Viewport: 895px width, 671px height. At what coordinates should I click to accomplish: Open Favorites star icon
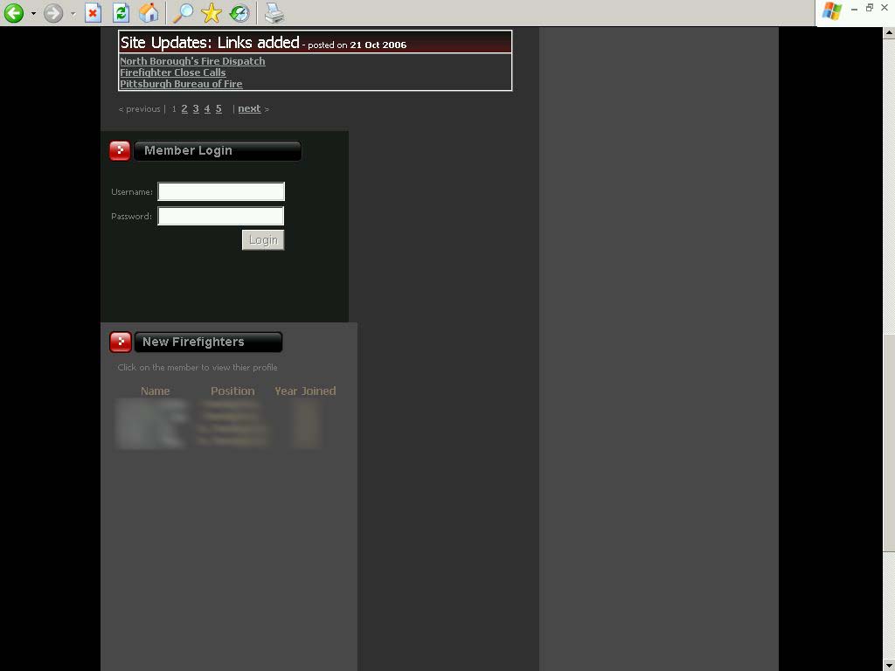click(x=212, y=13)
